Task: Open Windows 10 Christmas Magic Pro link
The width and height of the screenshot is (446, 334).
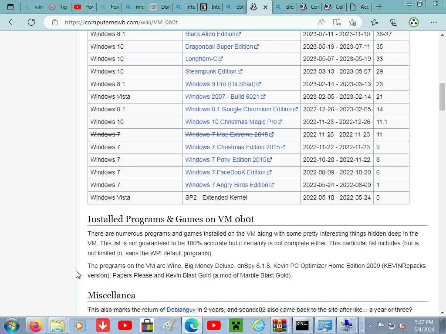Action: pos(233,122)
